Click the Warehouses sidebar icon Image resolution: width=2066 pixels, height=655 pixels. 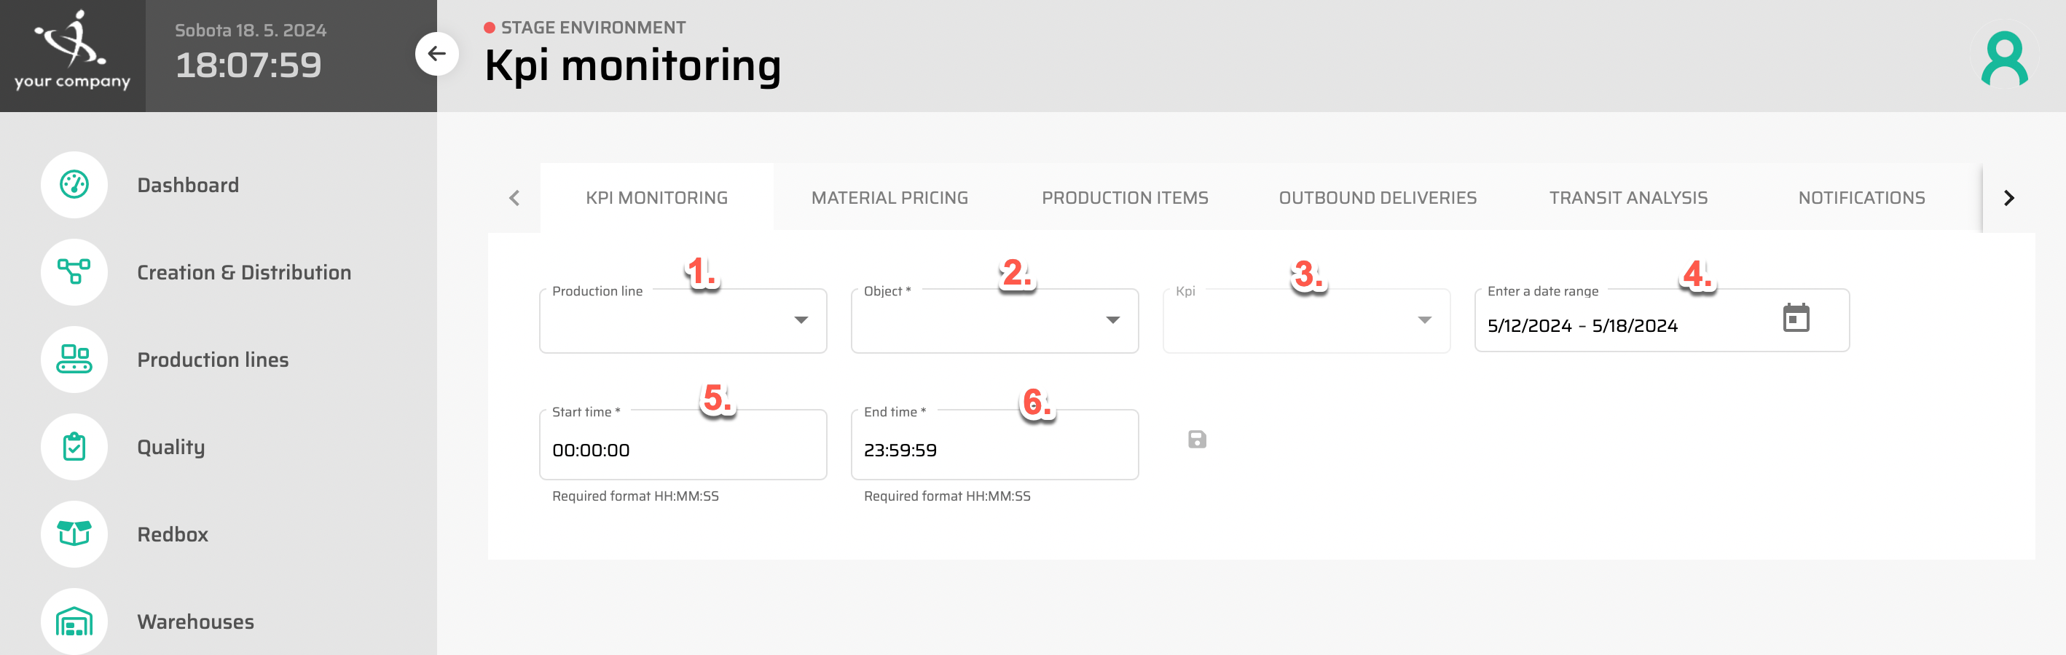pyautogui.click(x=74, y=622)
